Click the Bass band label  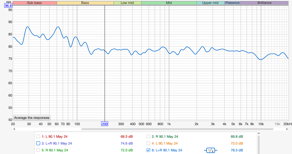pyautogui.click(x=85, y=3)
